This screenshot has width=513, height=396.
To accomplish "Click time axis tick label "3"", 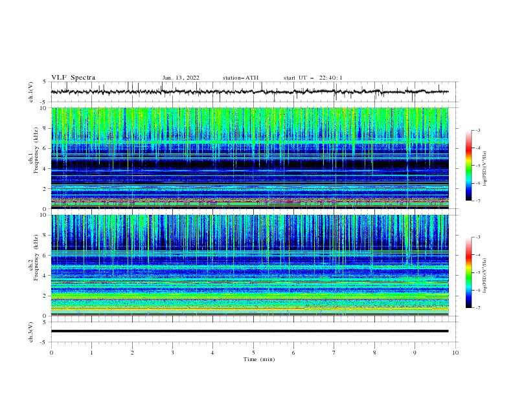I will (x=172, y=353).
